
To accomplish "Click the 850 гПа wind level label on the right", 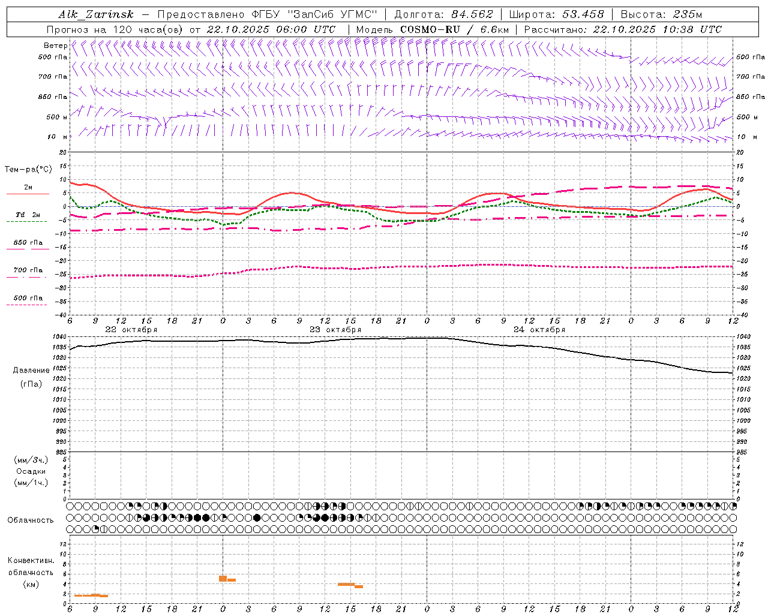I will coord(751,97).
